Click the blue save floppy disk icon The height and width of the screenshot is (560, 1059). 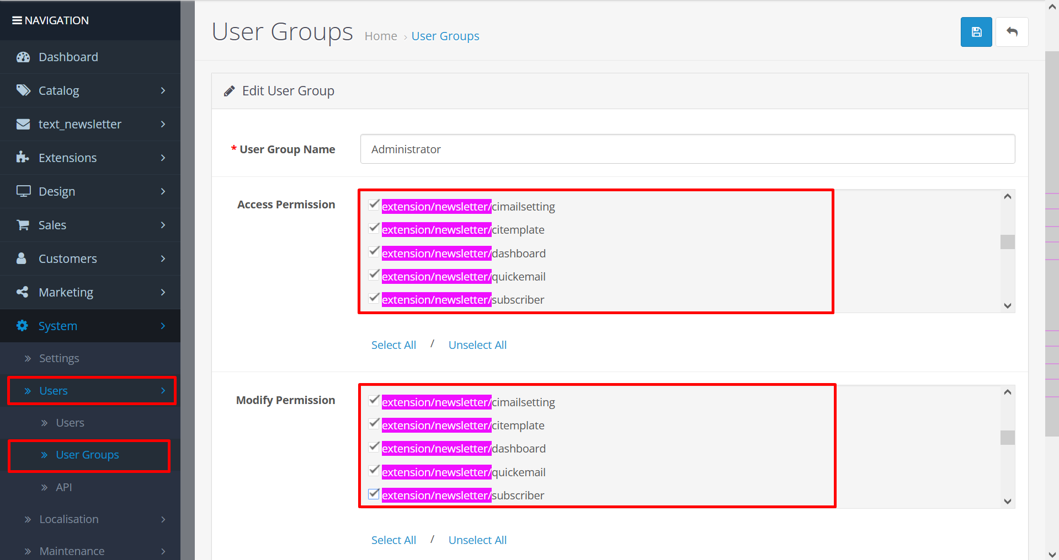[976, 32]
